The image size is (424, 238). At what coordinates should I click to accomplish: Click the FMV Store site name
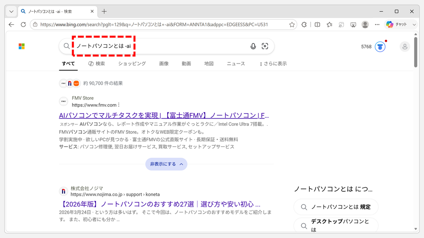click(83, 98)
